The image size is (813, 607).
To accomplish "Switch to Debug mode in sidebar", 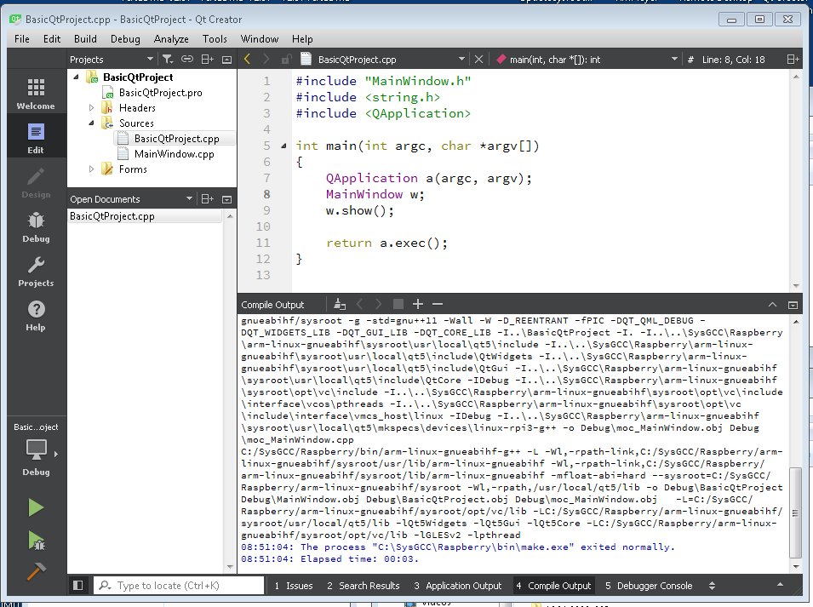I will click(36, 227).
